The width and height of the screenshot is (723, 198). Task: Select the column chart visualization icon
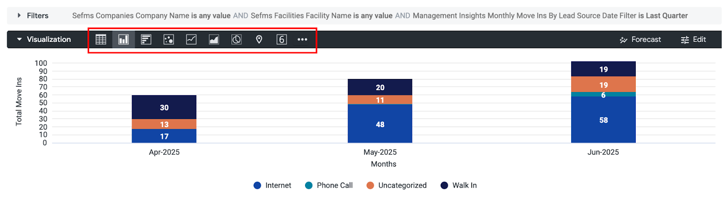pos(123,40)
